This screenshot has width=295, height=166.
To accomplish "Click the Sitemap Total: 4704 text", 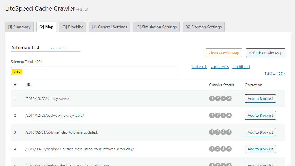I will pos(27,62).
